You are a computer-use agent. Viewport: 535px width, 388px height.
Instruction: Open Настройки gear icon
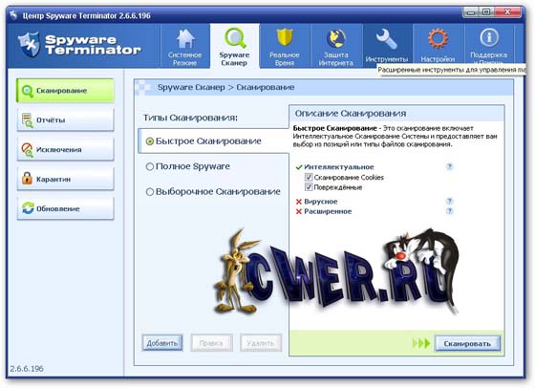pos(438,39)
